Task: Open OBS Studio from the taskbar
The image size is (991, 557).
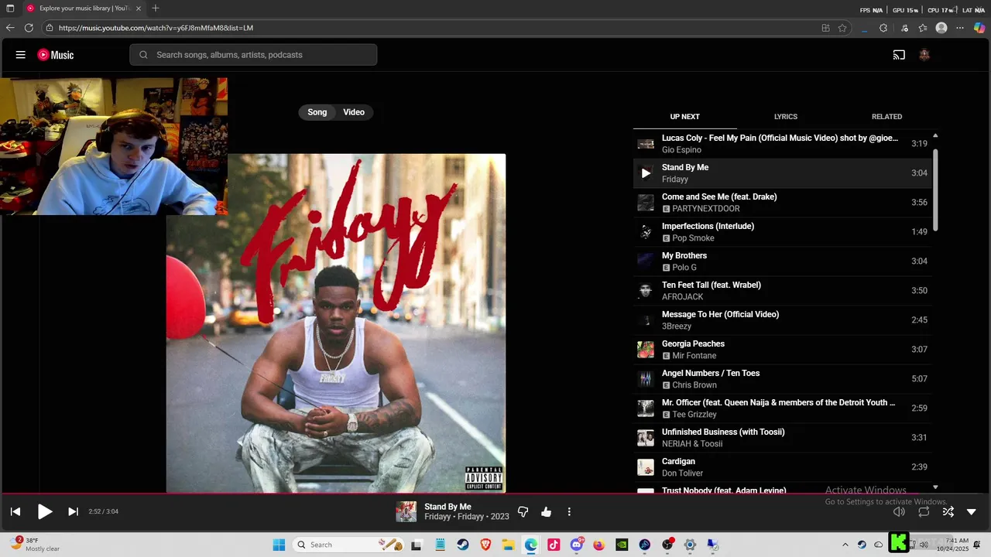Action: [x=667, y=545]
